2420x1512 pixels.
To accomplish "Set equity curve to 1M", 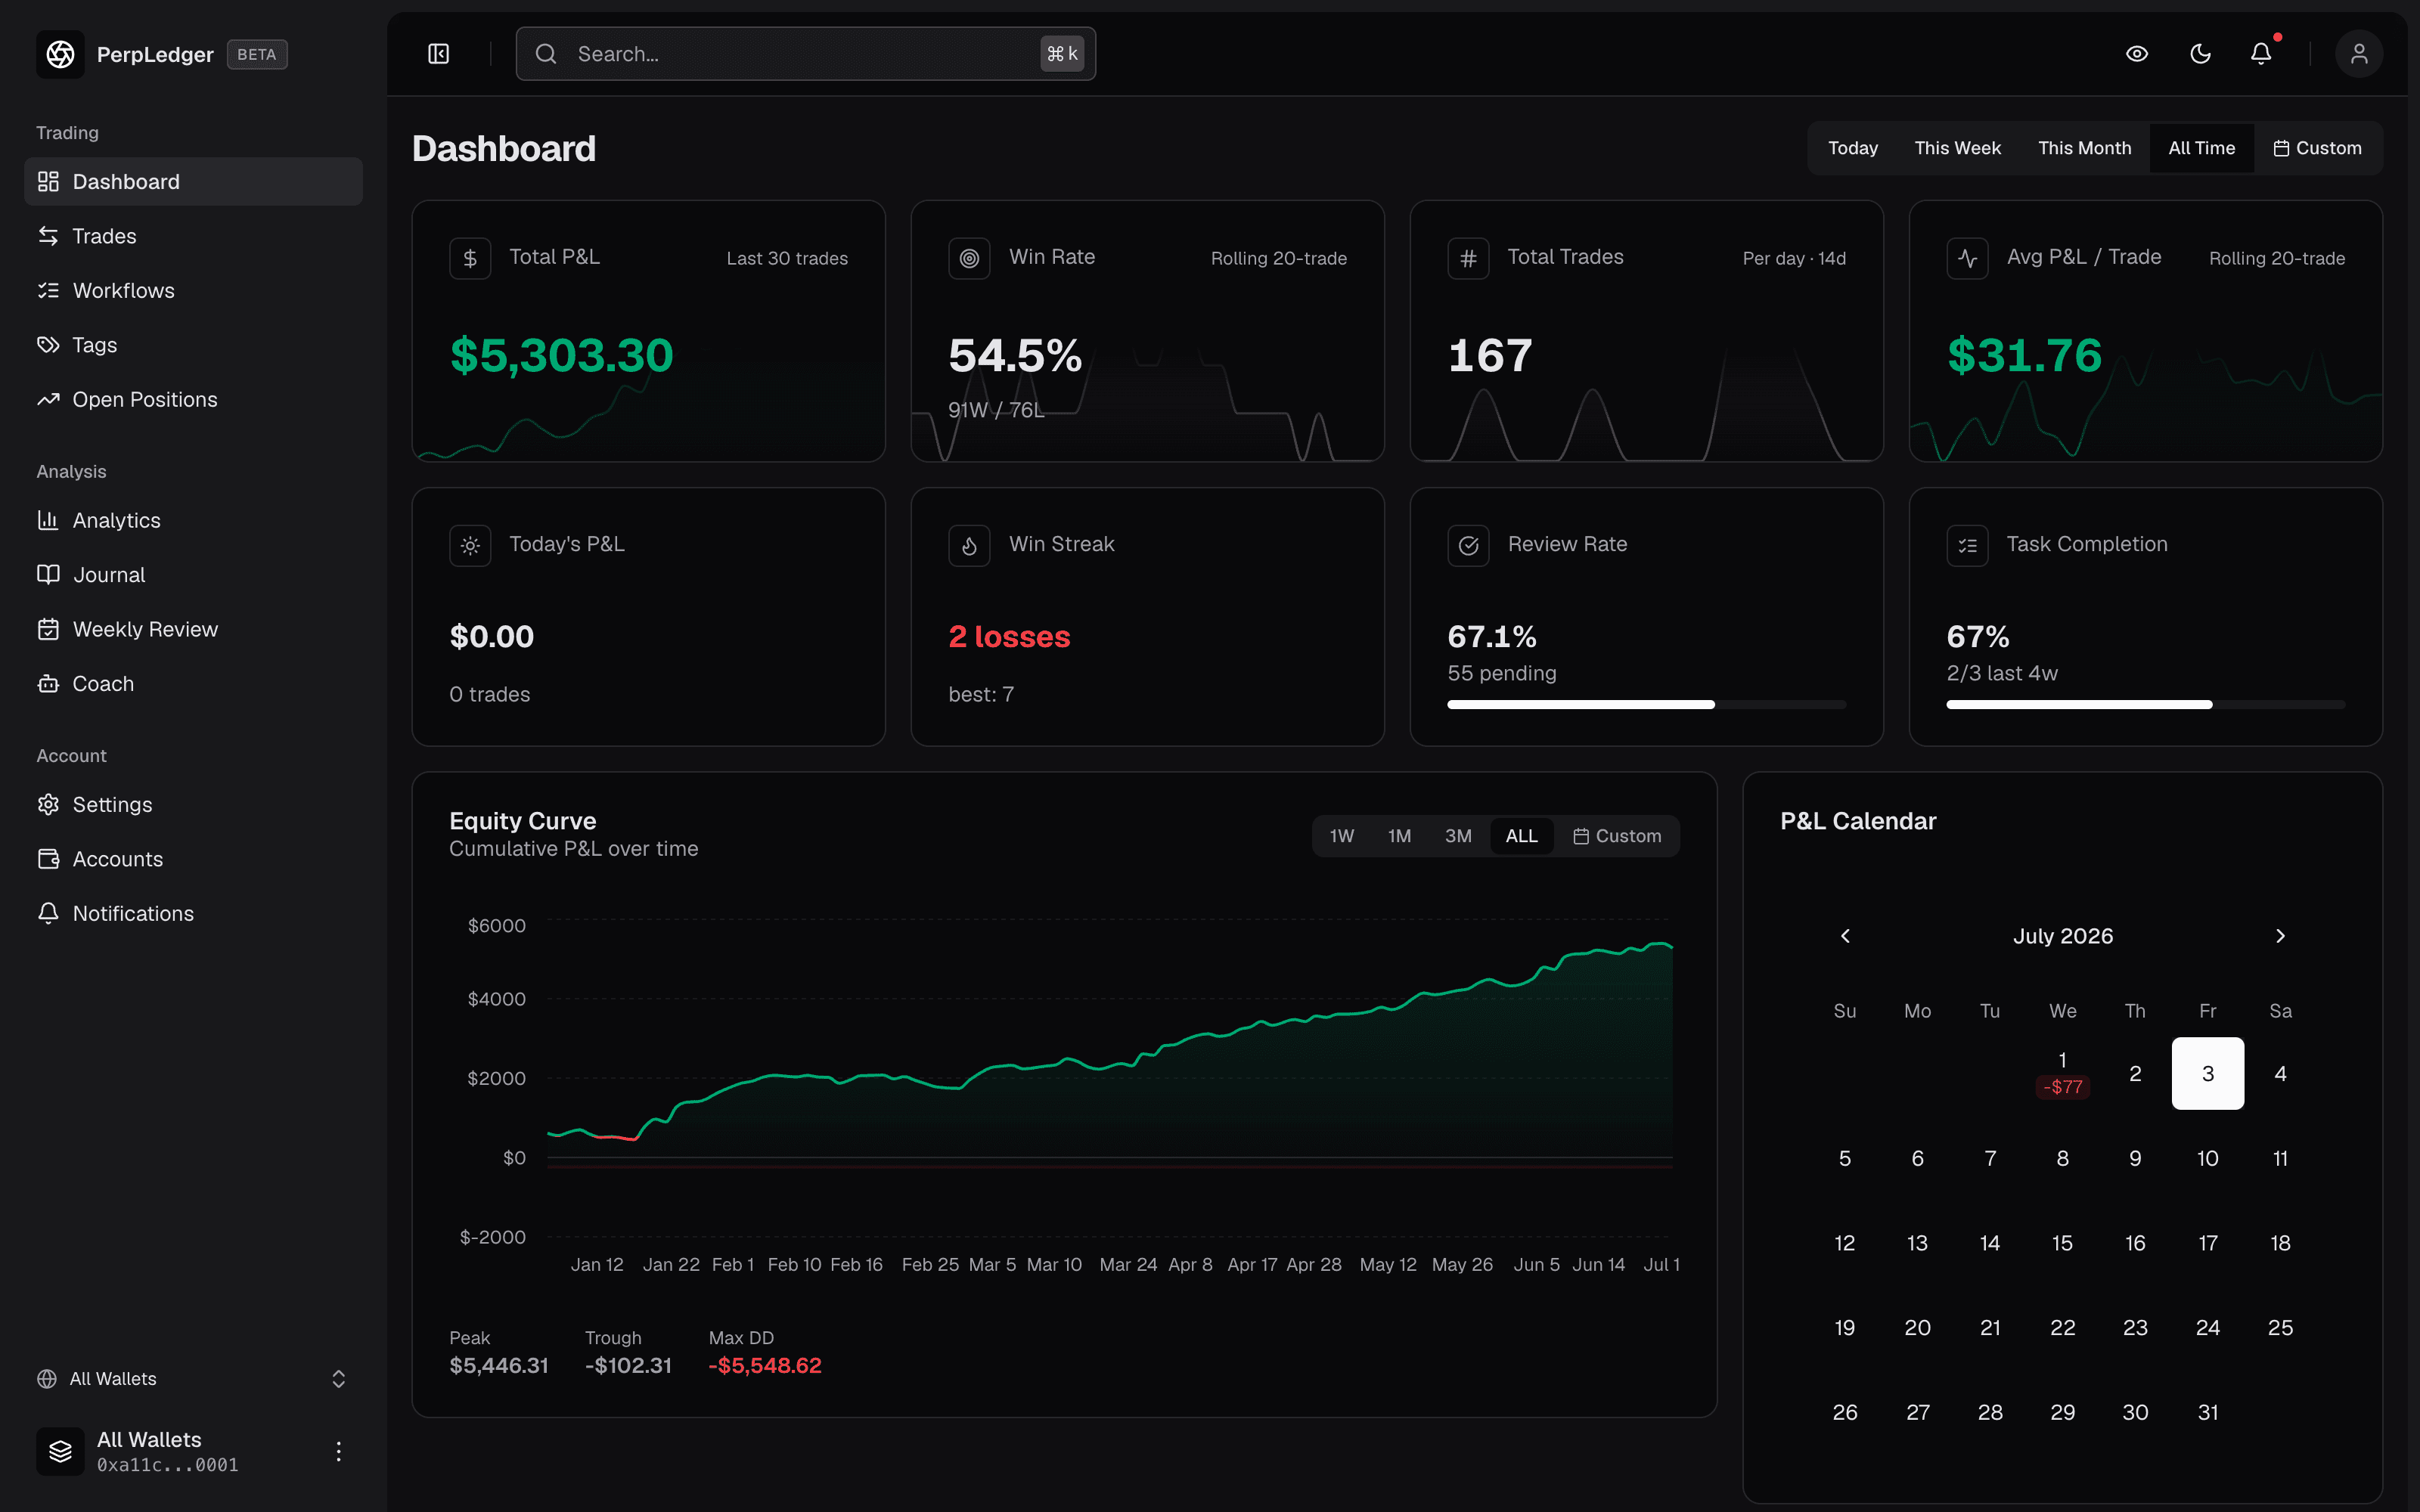I will [x=1399, y=836].
